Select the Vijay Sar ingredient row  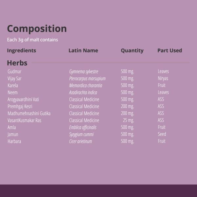pos(14,78)
